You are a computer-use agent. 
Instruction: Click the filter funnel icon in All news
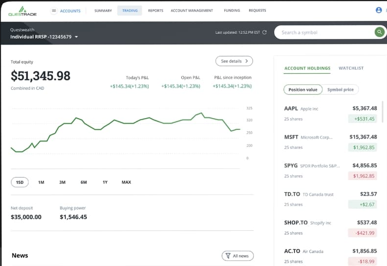228,256
